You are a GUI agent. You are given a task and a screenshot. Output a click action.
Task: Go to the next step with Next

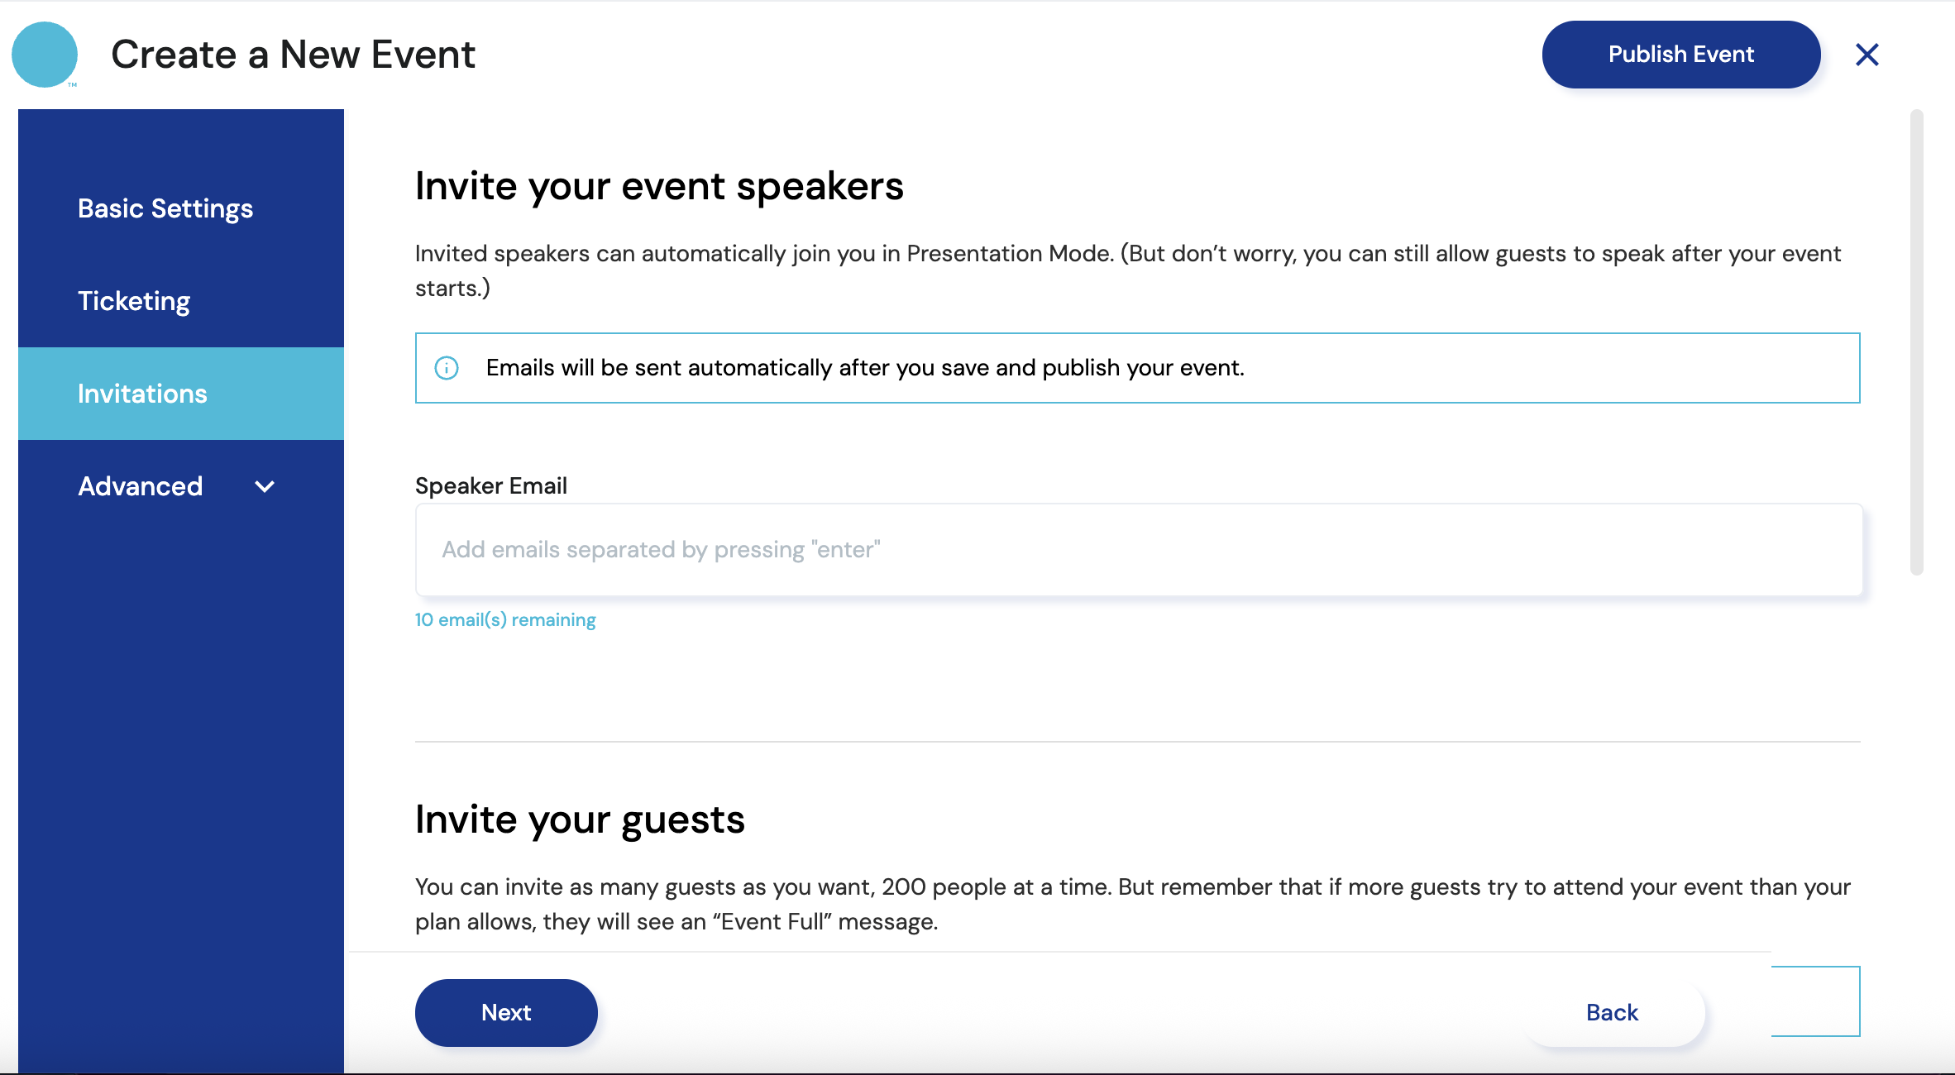pos(506,1012)
